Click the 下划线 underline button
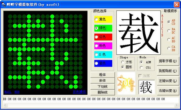 click(103, 87)
